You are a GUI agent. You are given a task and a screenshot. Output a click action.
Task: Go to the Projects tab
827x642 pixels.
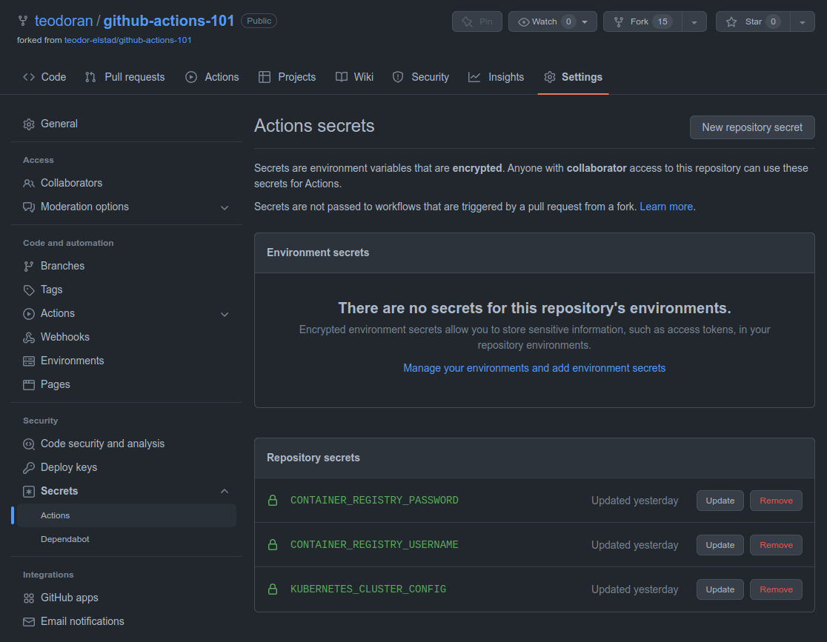pyautogui.click(x=287, y=77)
